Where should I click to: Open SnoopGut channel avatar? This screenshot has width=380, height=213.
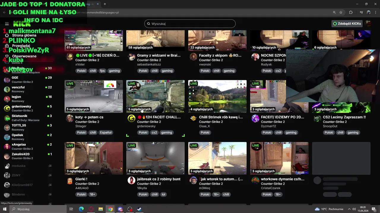(x=317, y=119)
